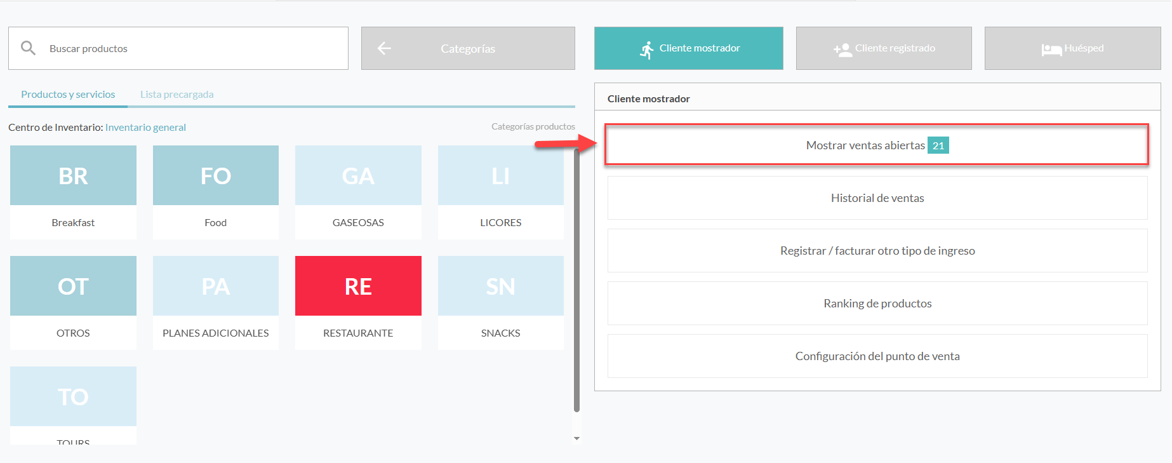This screenshot has width=1172, height=463.
Task: Click the search magnifier icon
Action: (28, 48)
